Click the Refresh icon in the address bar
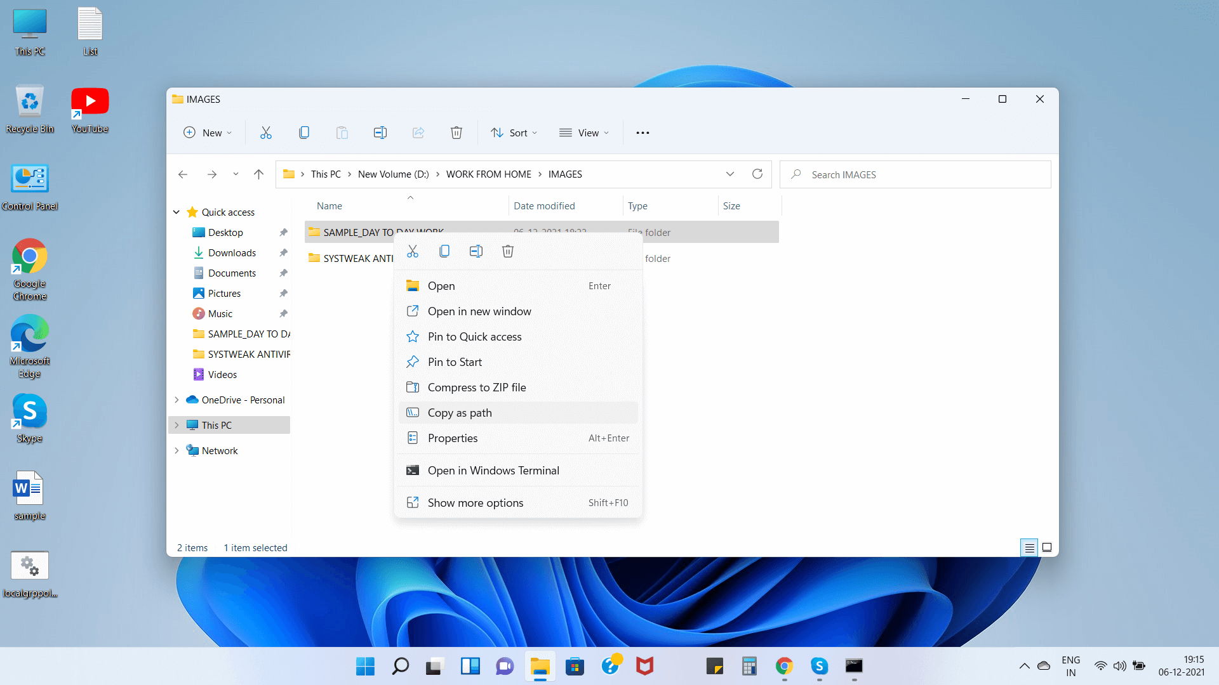 point(757,174)
